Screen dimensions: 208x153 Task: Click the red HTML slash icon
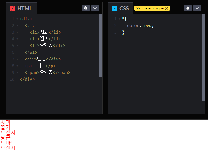click(x=12, y=9)
